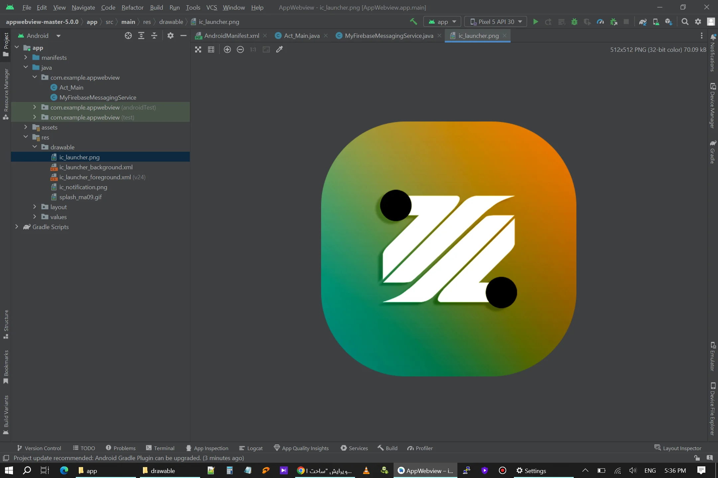Click the Search Everywhere magnifier icon
718x478 pixels.
(x=685, y=22)
